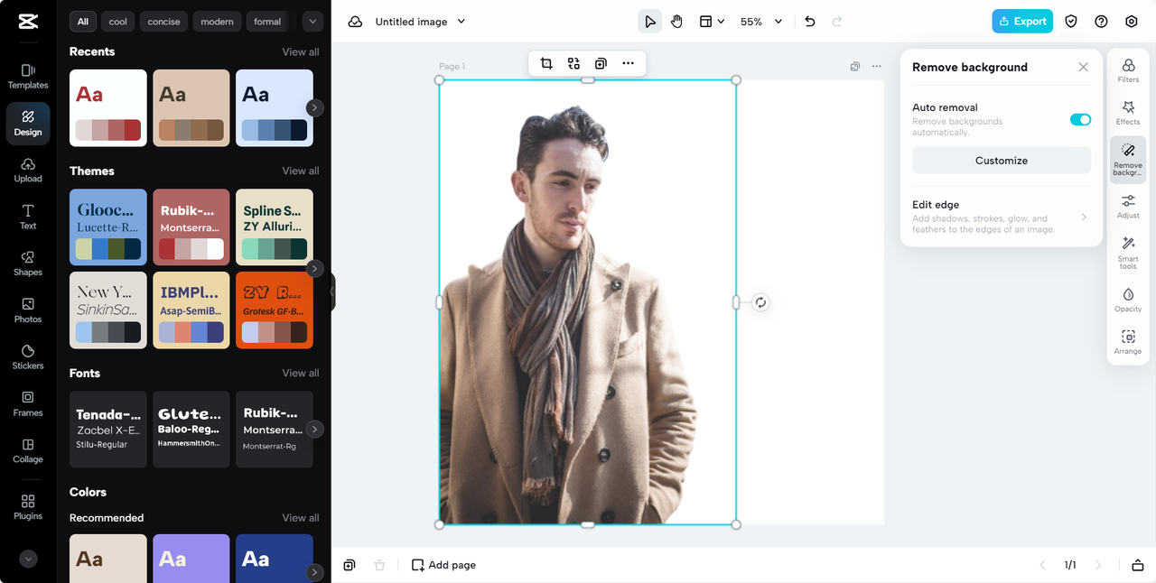
Task: Open the Templates sidebar panel
Action: (28, 76)
